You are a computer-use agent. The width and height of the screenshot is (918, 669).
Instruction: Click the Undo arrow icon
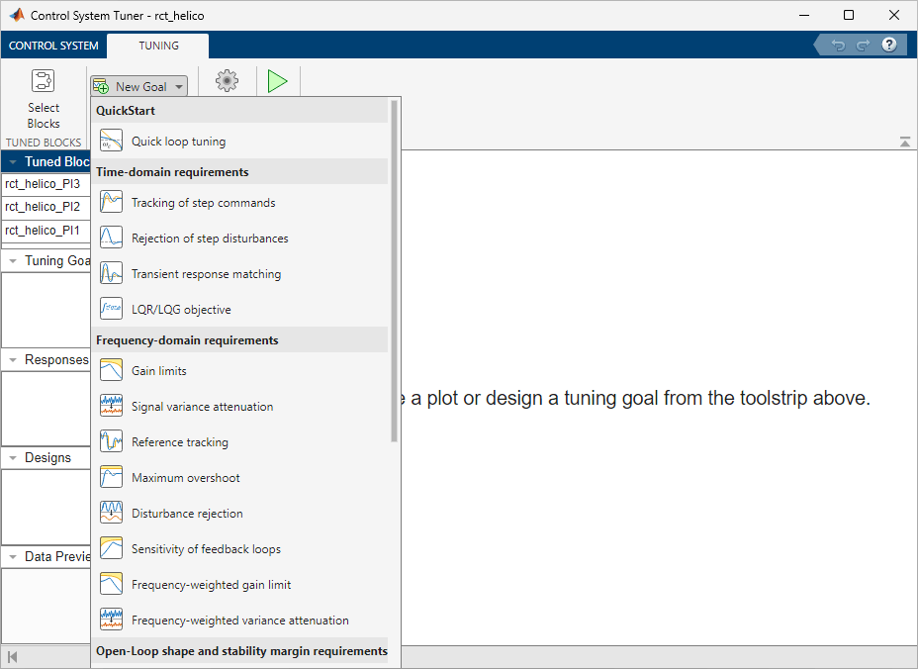click(x=838, y=45)
